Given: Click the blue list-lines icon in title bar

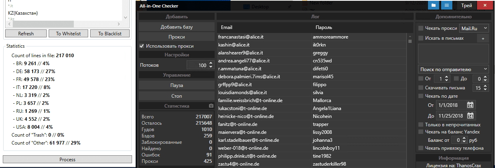Looking at the screenshot, I should click(x=447, y=6).
